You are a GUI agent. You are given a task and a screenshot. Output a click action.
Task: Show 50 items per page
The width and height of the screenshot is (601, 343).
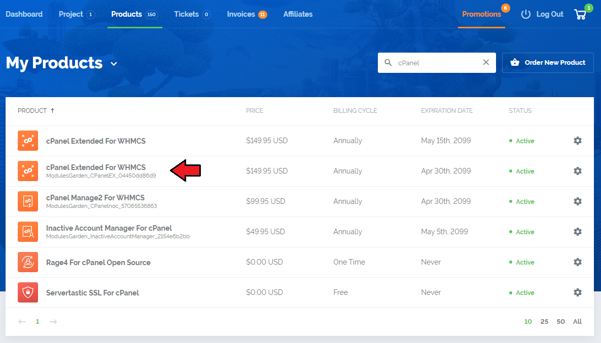(561, 322)
